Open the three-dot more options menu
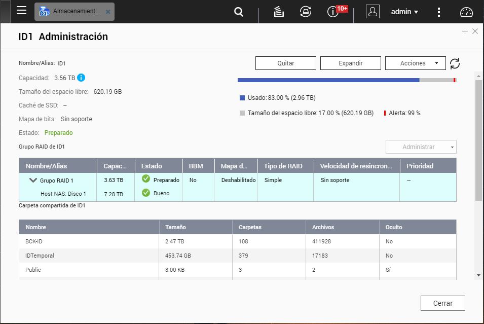The width and height of the screenshot is (484, 324). tap(439, 12)
